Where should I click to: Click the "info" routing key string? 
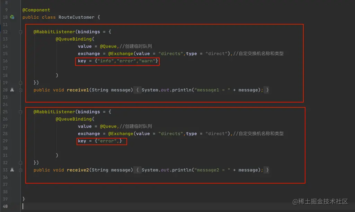click(x=106, y=61)
